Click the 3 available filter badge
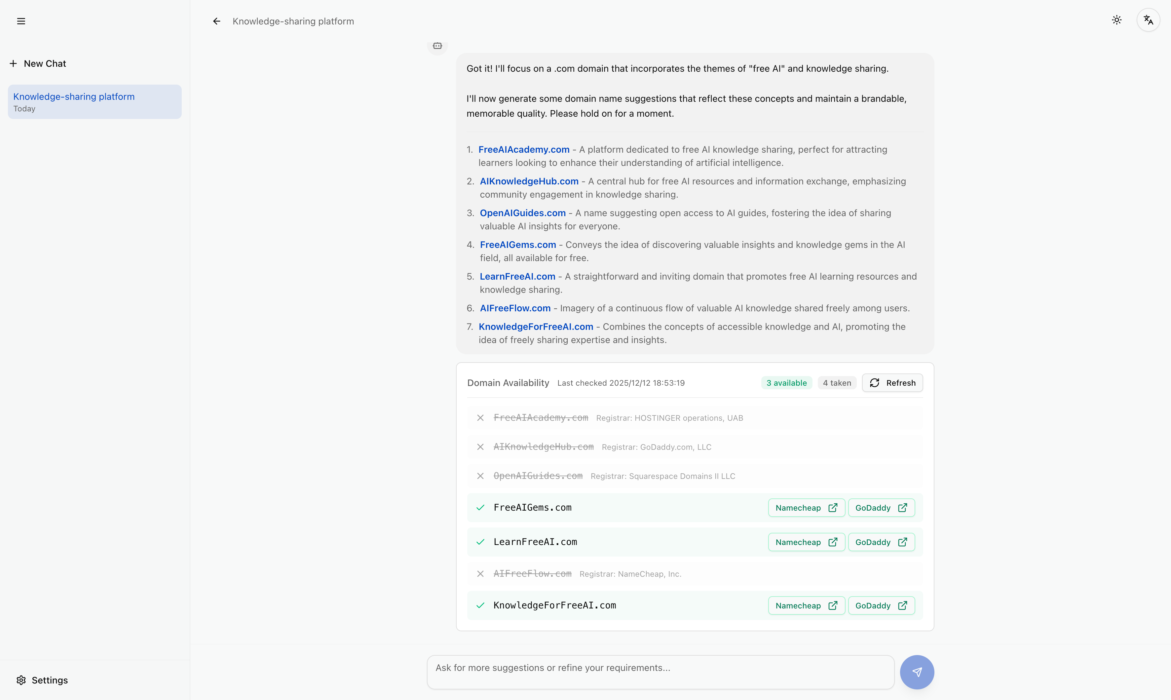 (x=786, y=382)
